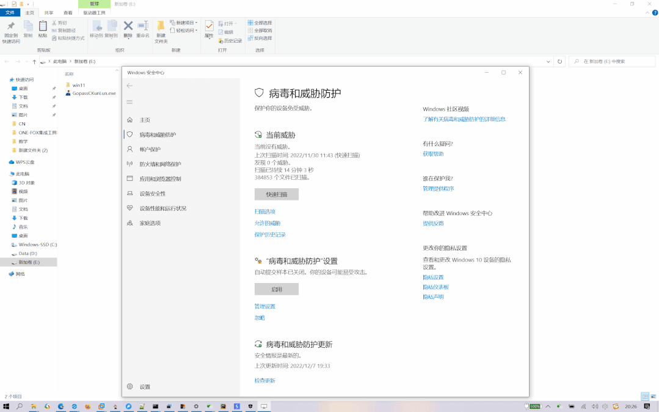Click the 粘贴 clipboard icon in the ribbon
Screen dimensions: 659x412
[43, 26]
